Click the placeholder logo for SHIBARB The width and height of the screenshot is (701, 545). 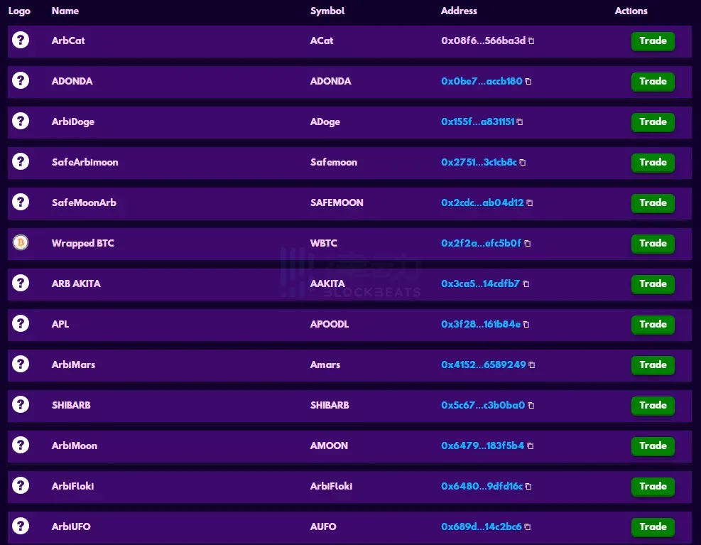21,405
